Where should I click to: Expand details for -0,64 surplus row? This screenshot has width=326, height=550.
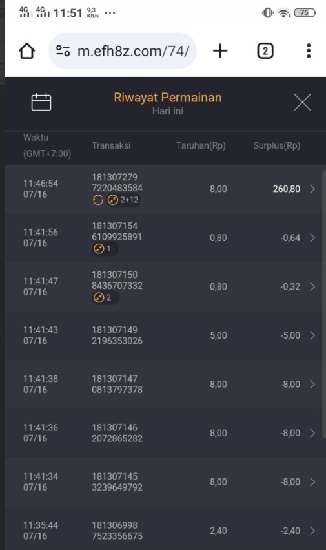(312, 238)
